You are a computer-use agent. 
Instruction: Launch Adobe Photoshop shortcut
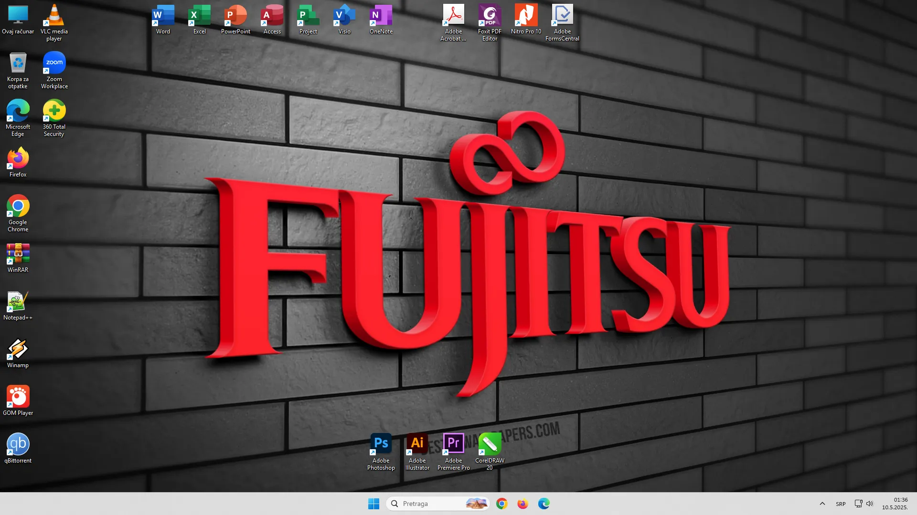[381, 452]
